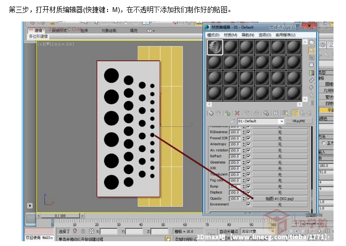Click the Fog color amount spinner arrows
The image size is (346, 246).
(x=244, y=180)
